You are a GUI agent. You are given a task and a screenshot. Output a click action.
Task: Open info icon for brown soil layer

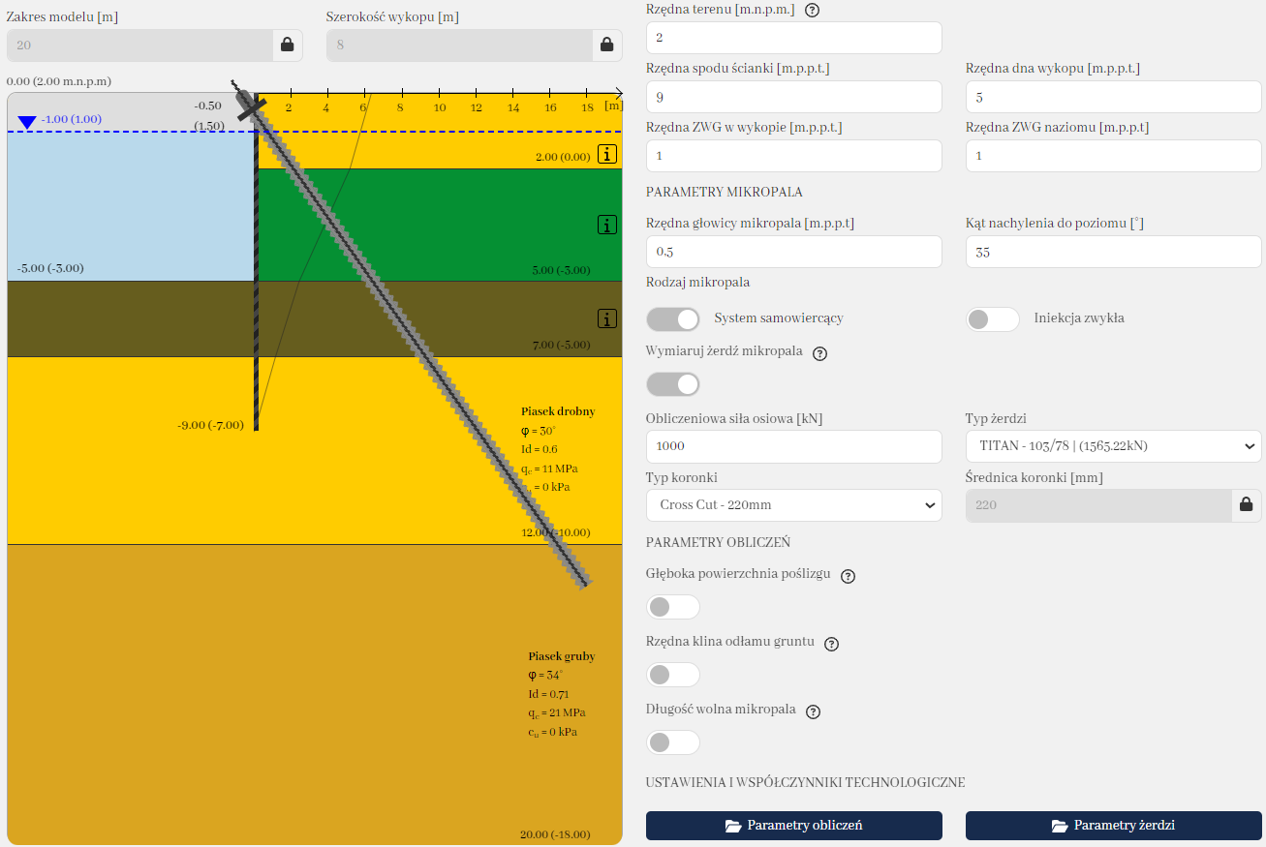point(607,318)
